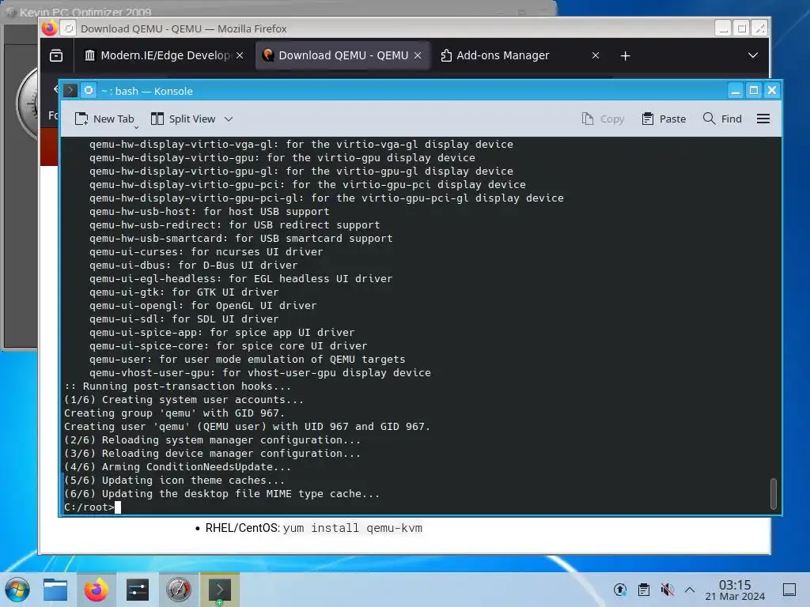Open the Windows Start orb in taskbar
Image resolution: width=810 pixels, height=607 pixels.
(x=17, y=590)
